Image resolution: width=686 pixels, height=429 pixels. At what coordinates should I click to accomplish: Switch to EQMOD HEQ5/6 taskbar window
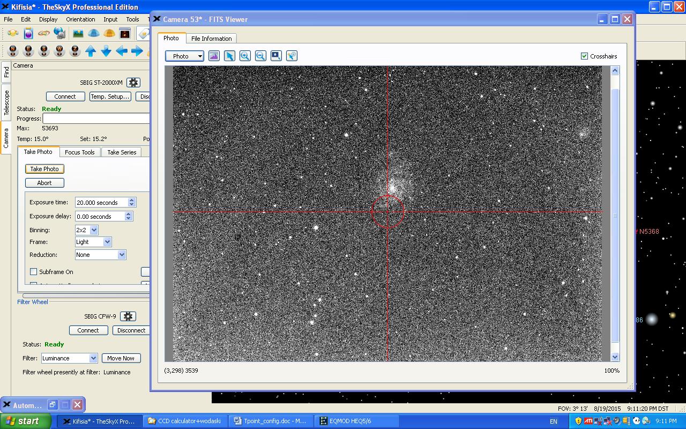point(356,421)
